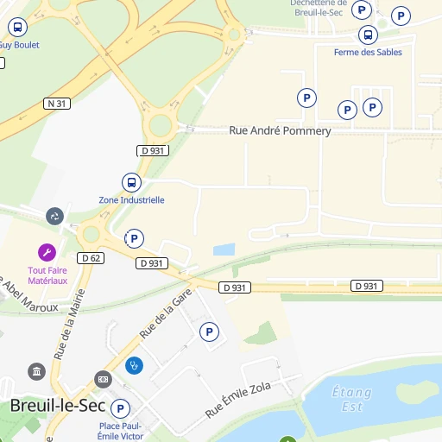Open the parking icon near Rue de la Gare
This screenshot has width=442, height=442.
(209, 332)
